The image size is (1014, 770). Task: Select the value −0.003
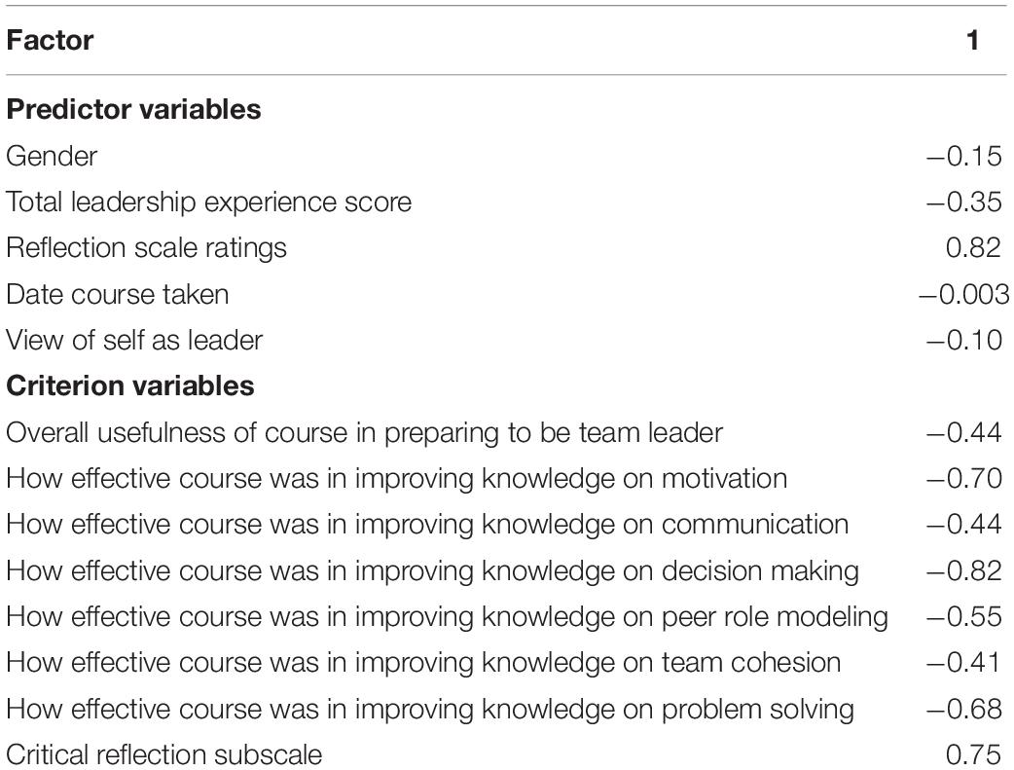(963, 294)
